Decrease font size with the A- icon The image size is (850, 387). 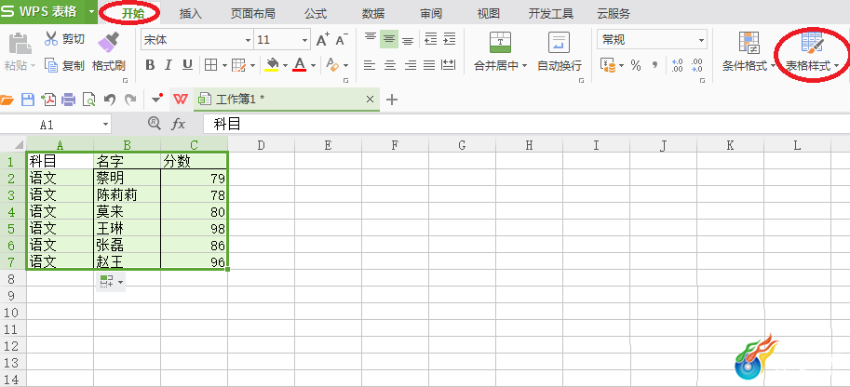click(342, 40)
